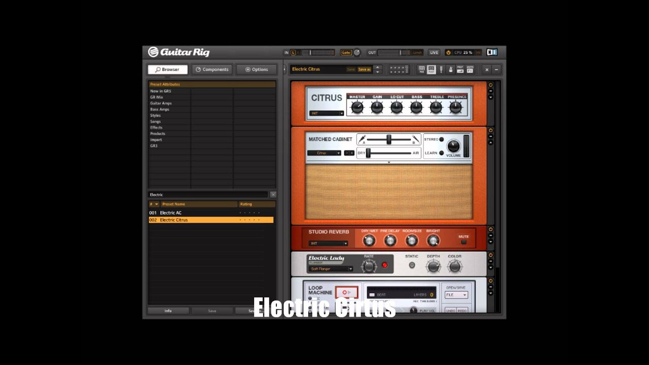The width and height of the screenshot is (649, 365).
Task: Expand the Electric Lady module arrow
Action: tap(490, 268)
